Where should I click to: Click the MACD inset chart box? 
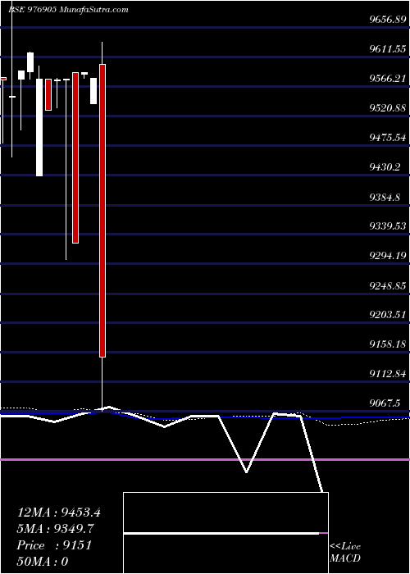click(x=225, y=533)
